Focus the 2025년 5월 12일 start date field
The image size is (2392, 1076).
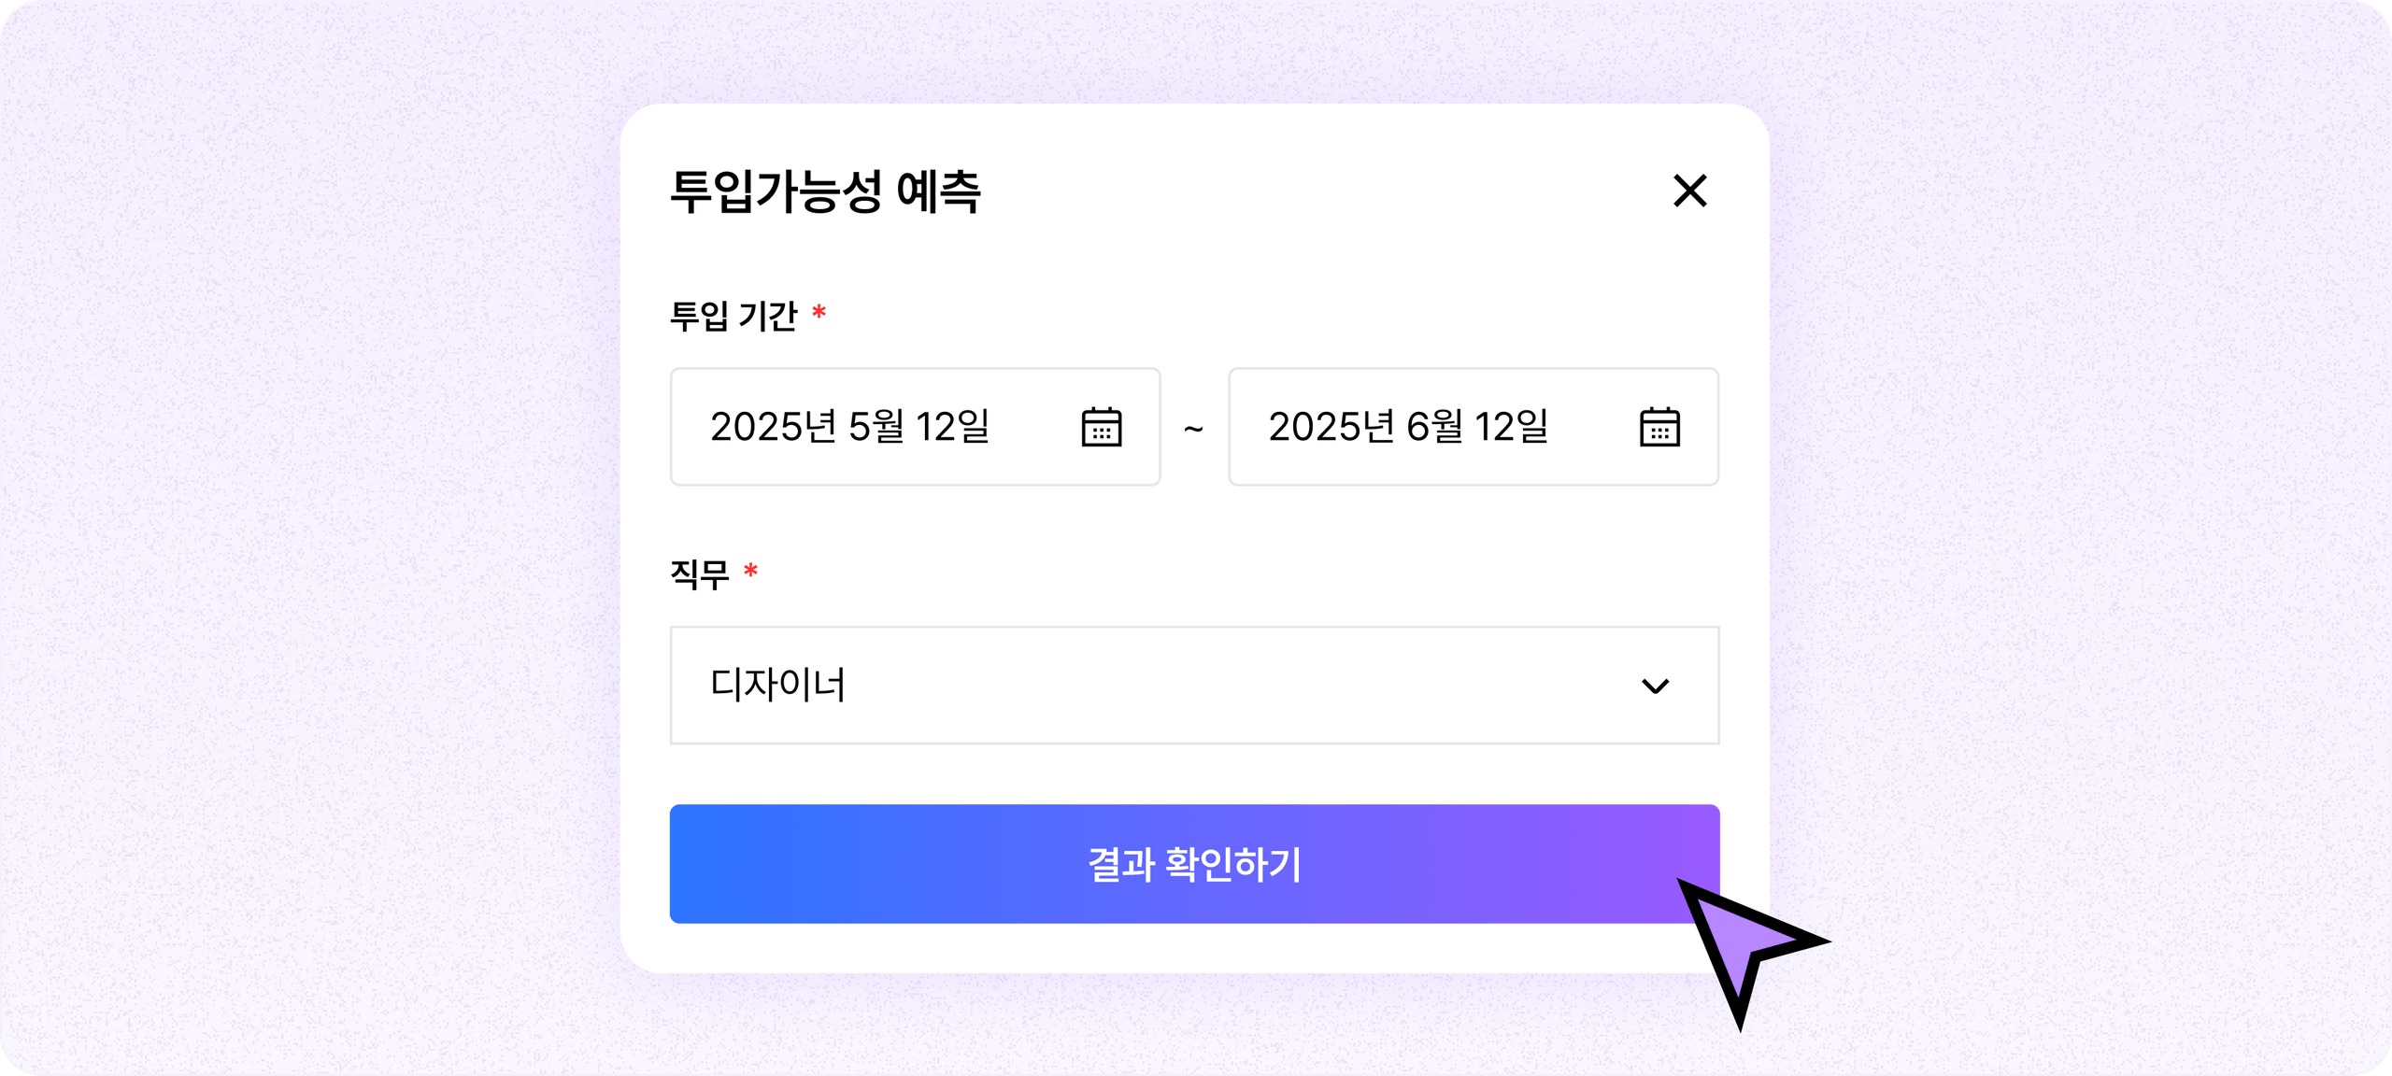coord(915,427)
